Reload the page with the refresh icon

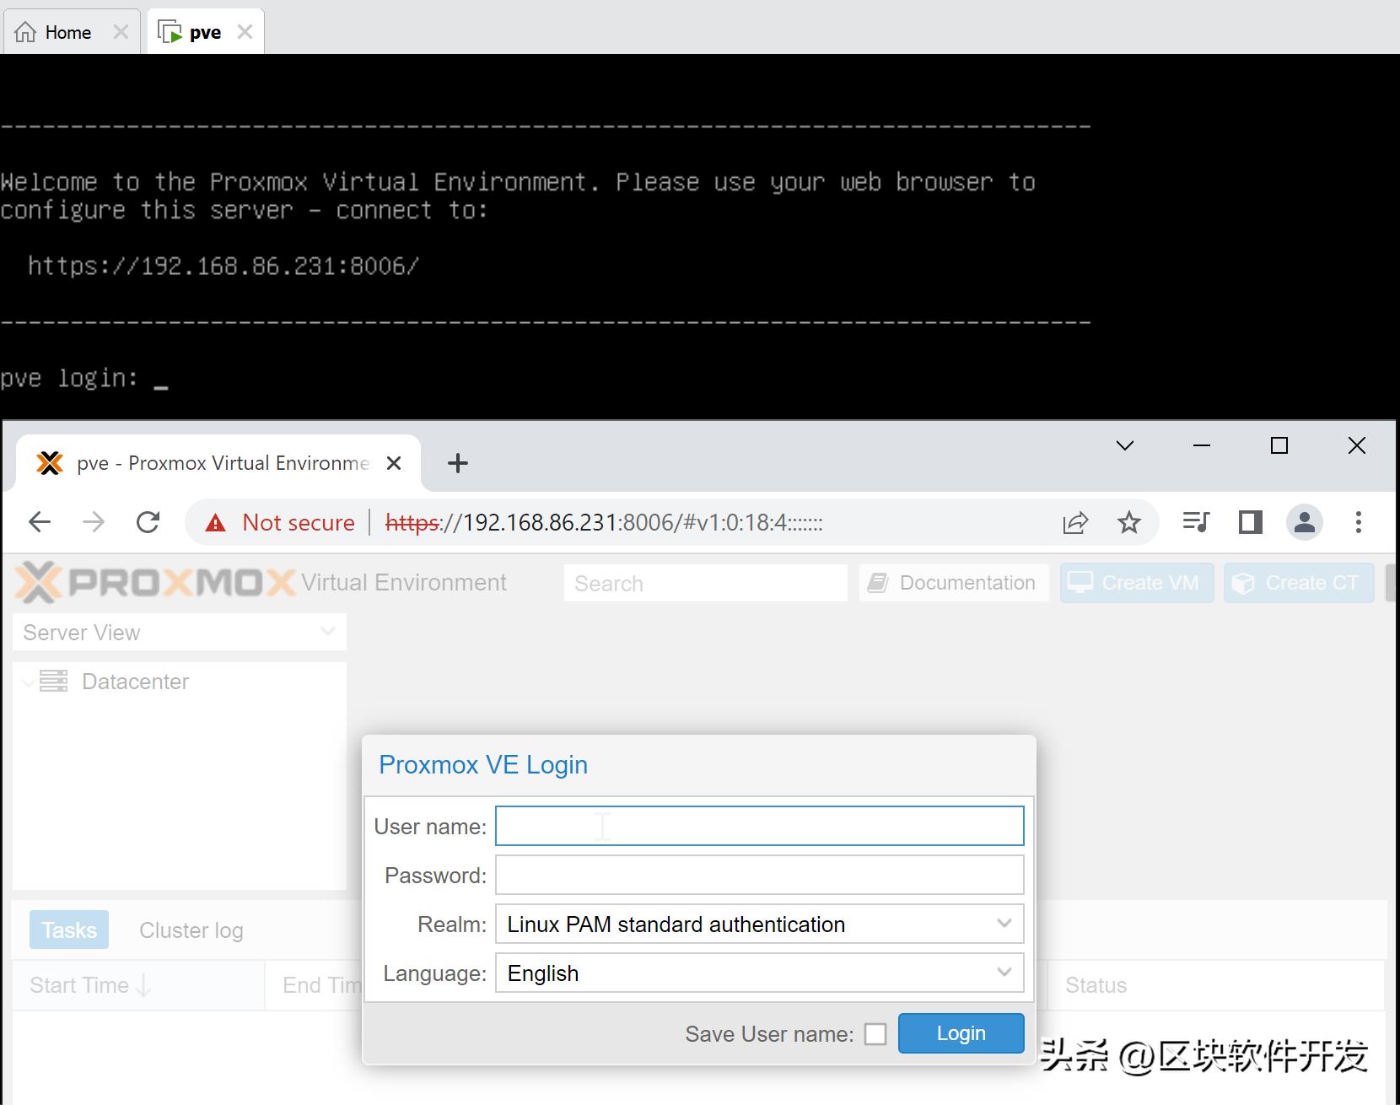click(x=148, y=522)
